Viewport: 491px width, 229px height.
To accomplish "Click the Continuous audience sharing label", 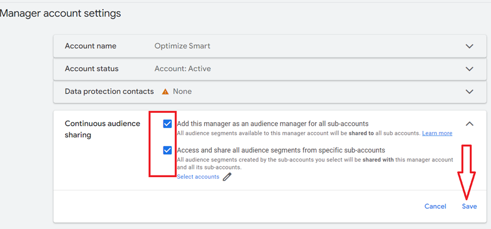I will point(103,129).
